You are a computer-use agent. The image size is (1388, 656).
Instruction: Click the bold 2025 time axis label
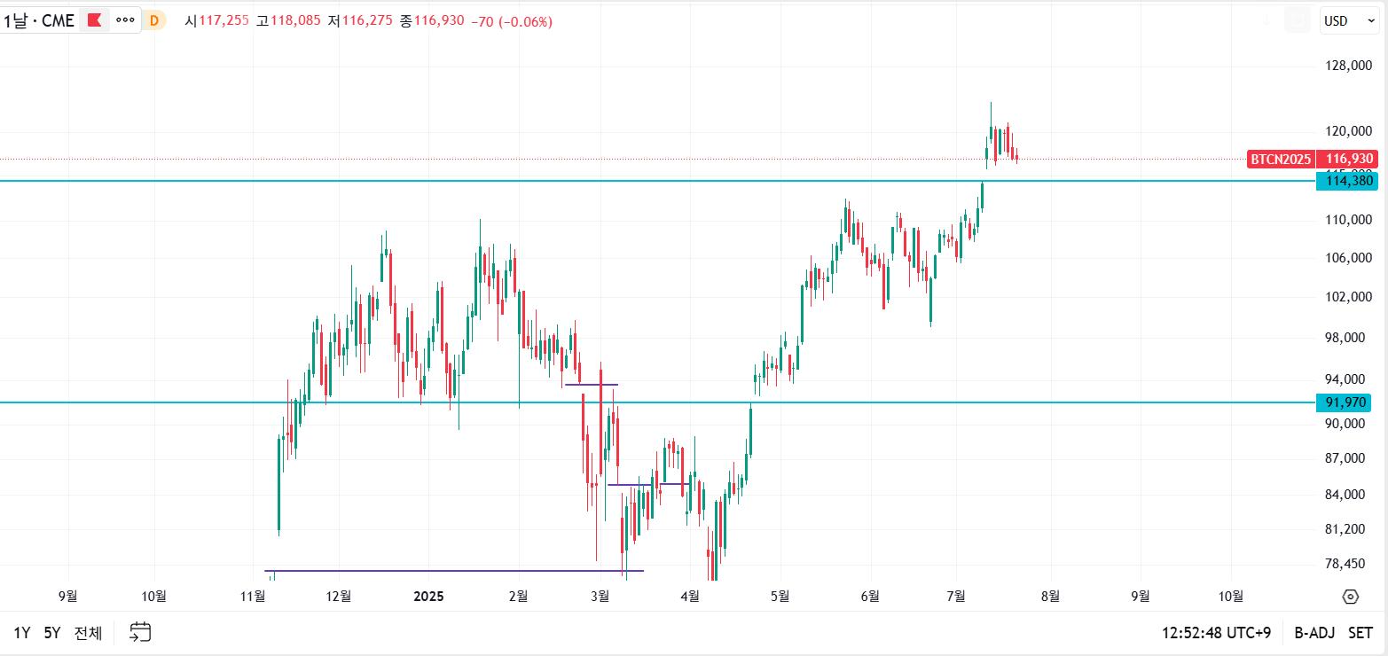pos(429,596)
